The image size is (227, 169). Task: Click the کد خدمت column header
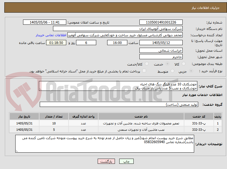[x=199, y=116]
